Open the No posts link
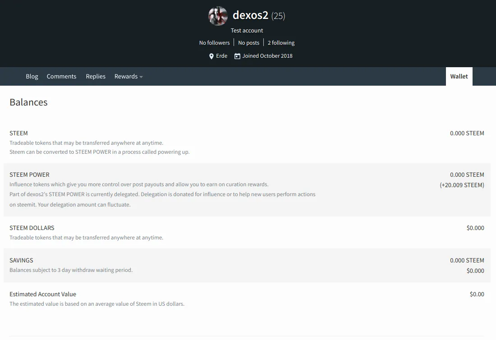The image size is (496, 340). (248, 43)
